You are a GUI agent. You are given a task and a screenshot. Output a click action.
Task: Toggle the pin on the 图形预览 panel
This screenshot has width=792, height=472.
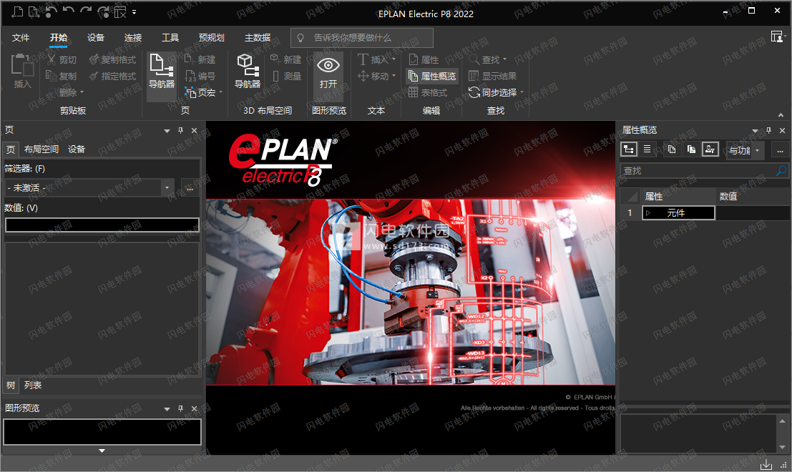pyautogui.click(x=180, y=408)
